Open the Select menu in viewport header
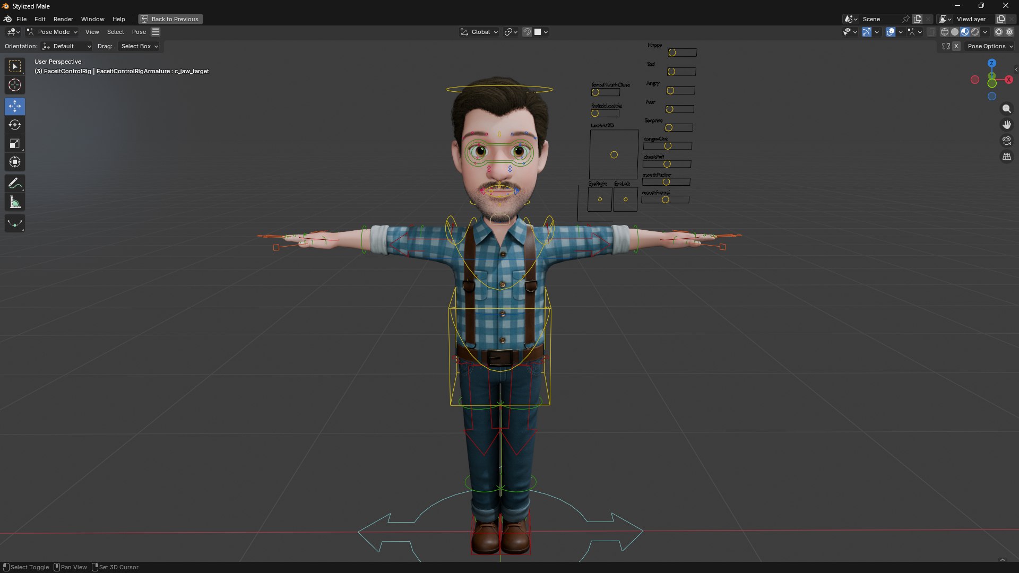Image resolution: width=1019 pixels, height=573 pixels. [116, 32]
